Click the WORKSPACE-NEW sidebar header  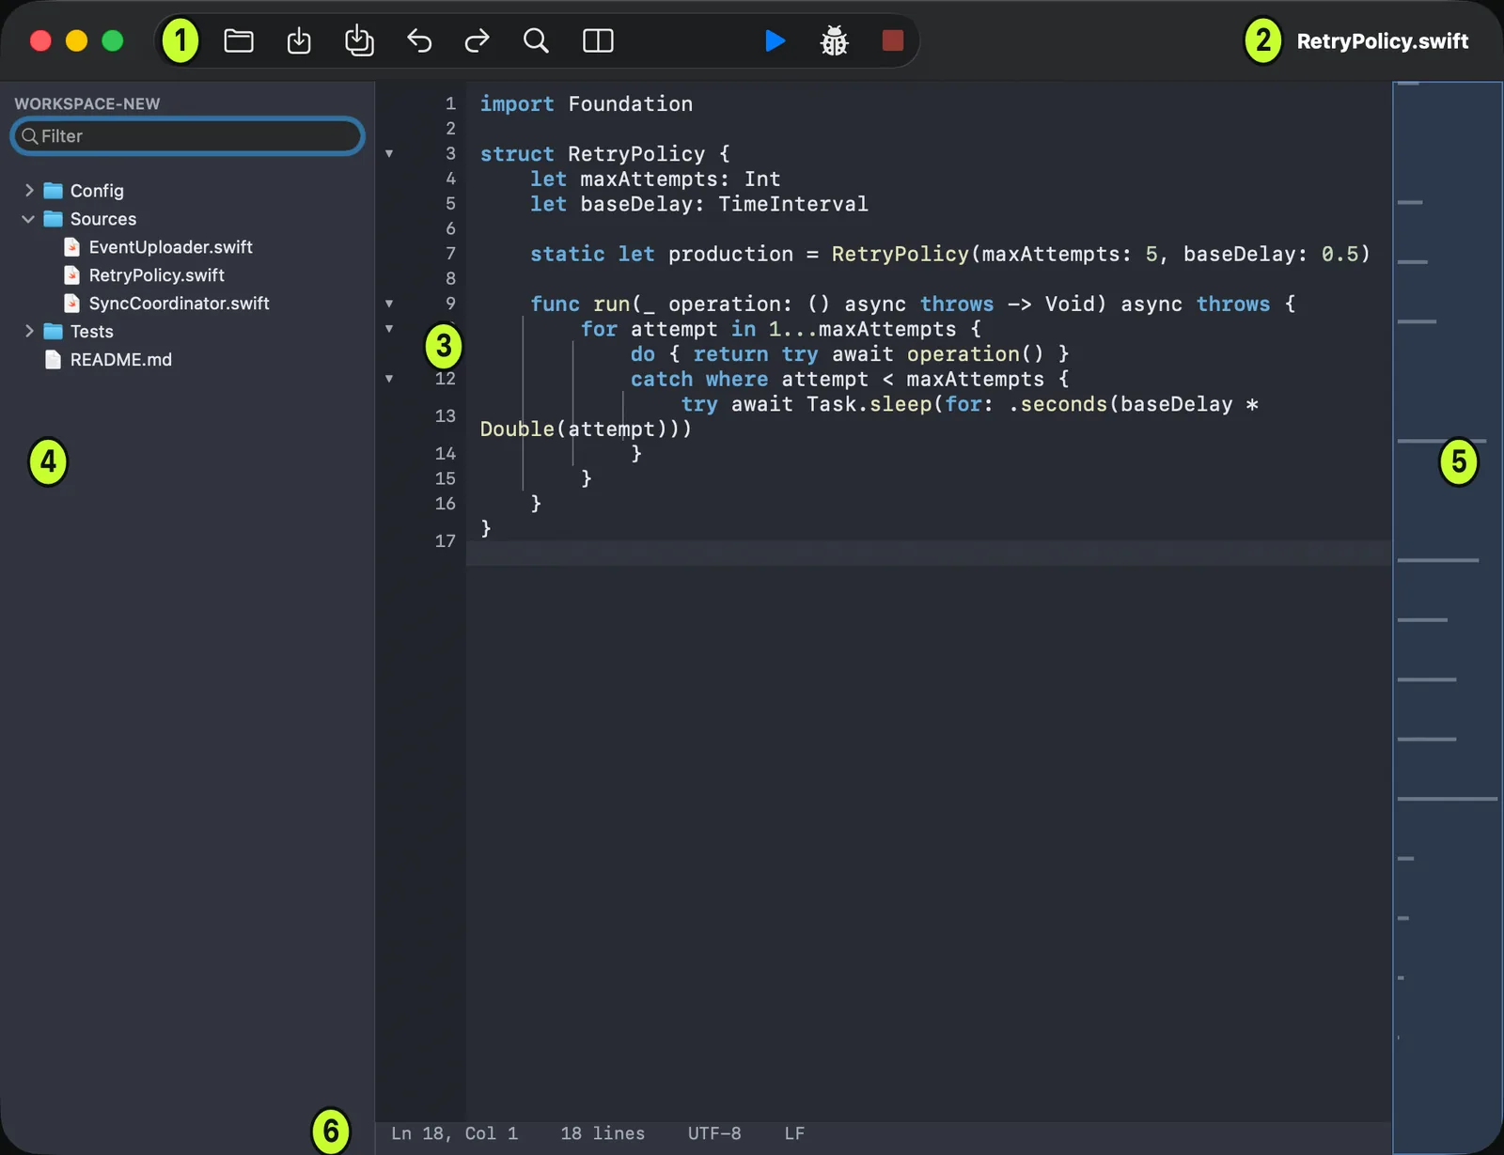[86, 103]
